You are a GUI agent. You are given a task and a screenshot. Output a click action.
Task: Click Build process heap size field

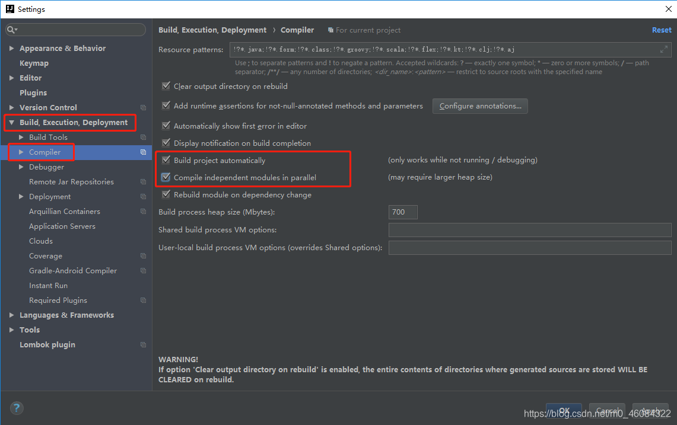(403, 212)
